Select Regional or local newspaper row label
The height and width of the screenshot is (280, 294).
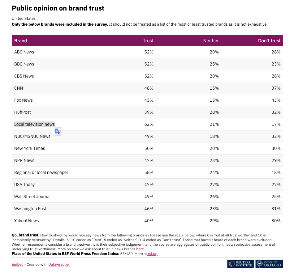pyautogui.click(x=41, y=172)
